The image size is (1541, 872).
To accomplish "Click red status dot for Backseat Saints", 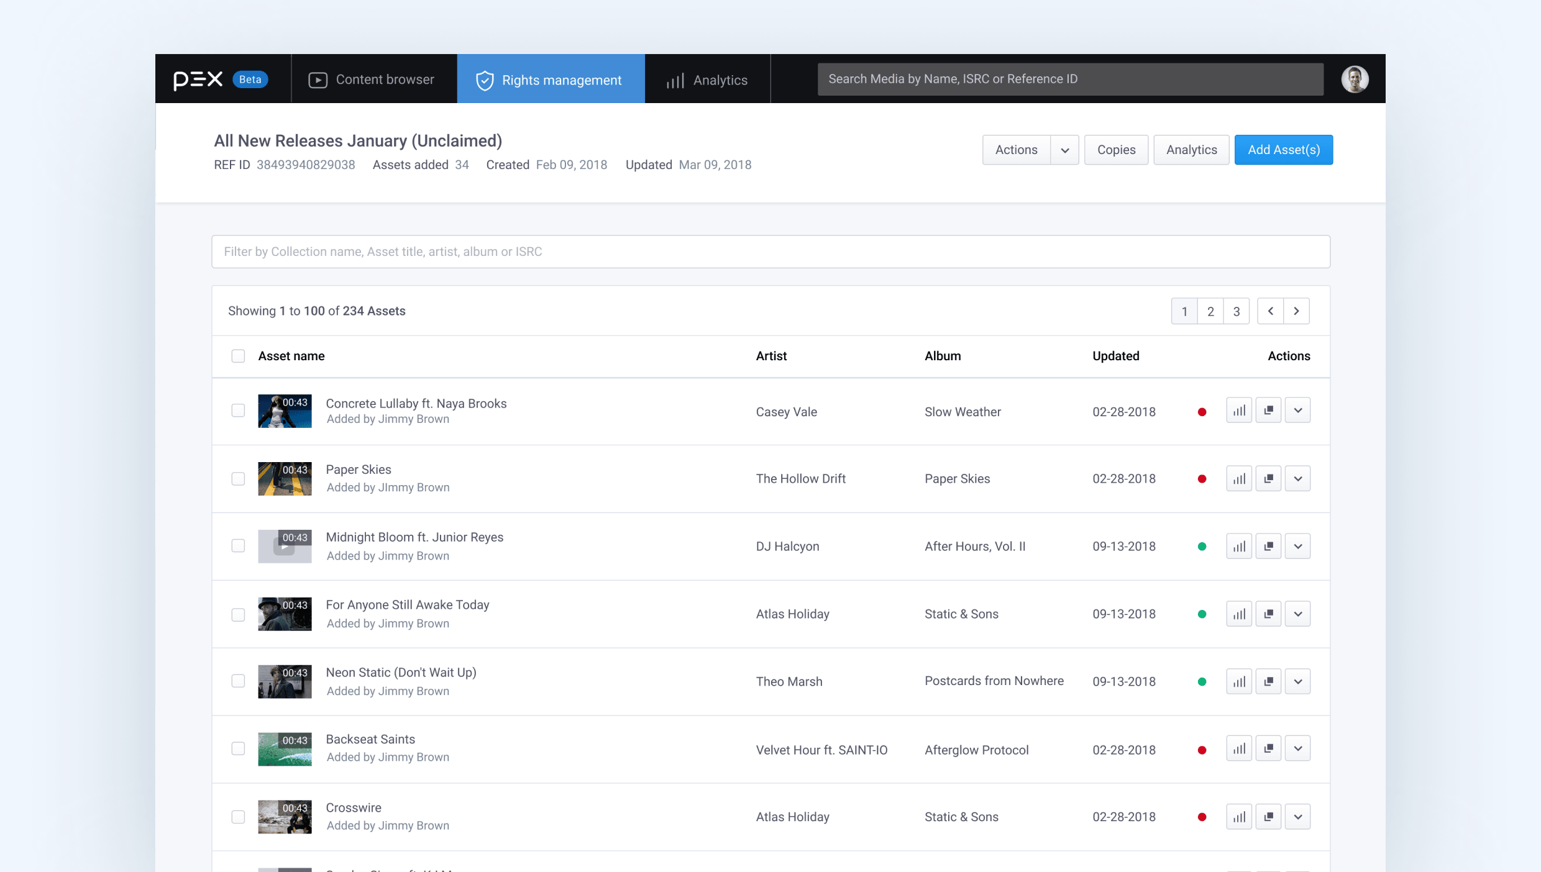I will 1202,750.
